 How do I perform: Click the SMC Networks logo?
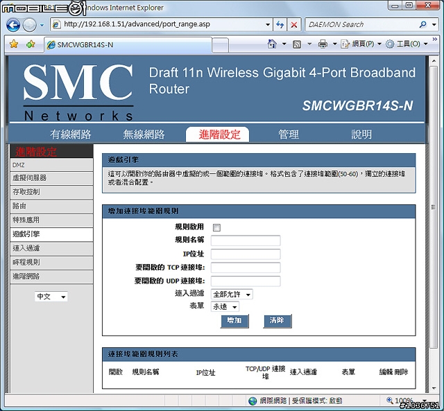78,92
